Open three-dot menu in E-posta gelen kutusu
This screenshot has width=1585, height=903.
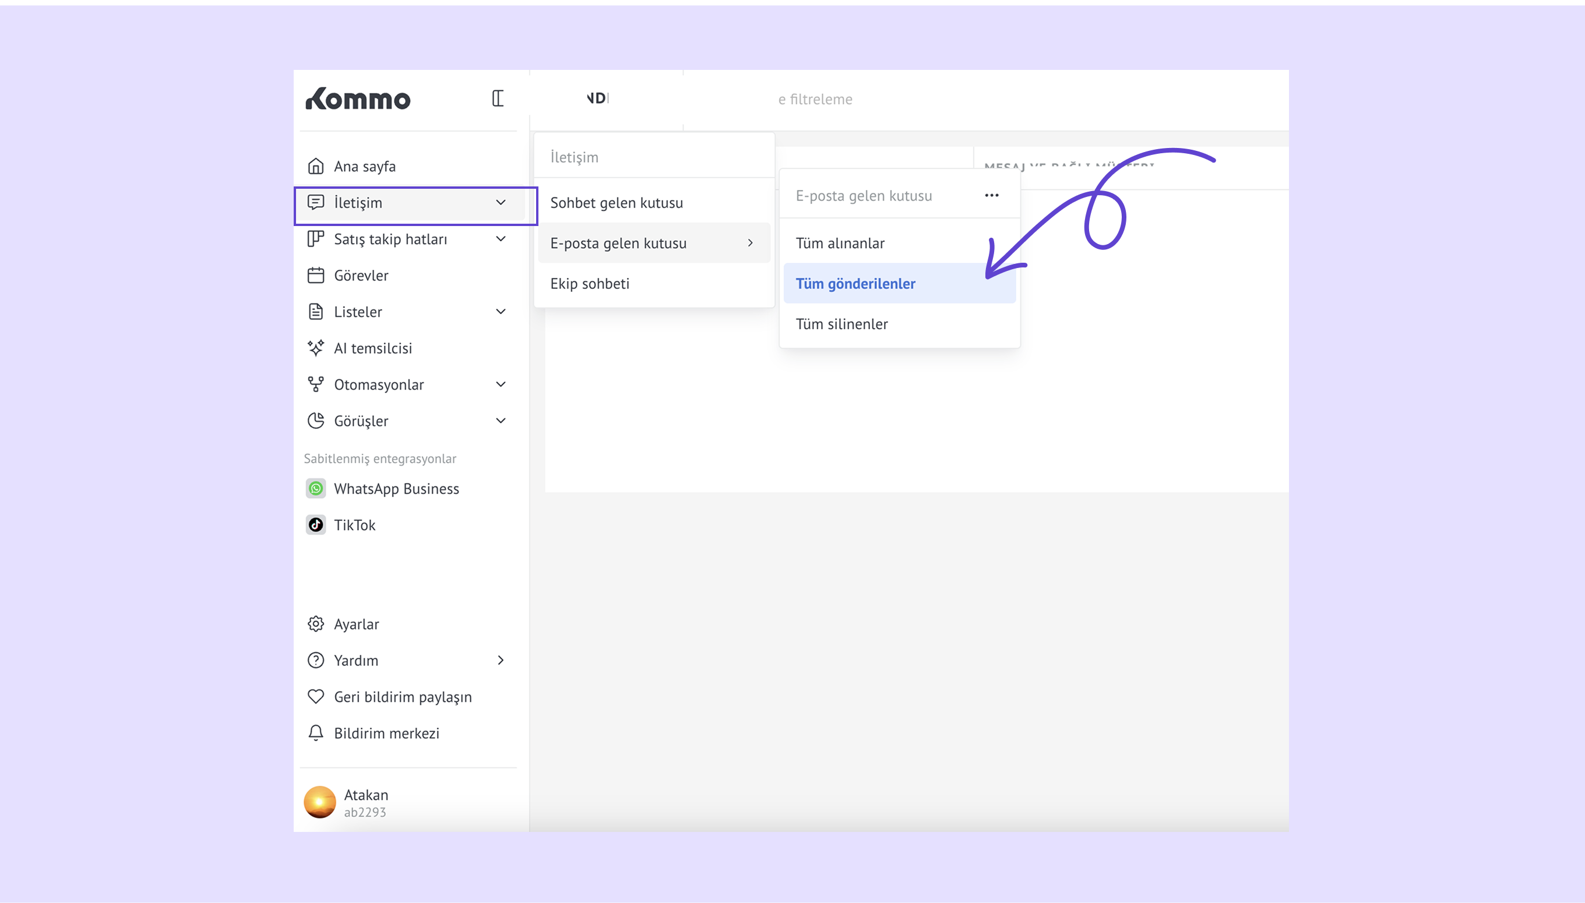991,195
